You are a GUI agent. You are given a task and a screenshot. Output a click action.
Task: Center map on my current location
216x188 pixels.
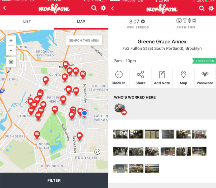[11, 62]
